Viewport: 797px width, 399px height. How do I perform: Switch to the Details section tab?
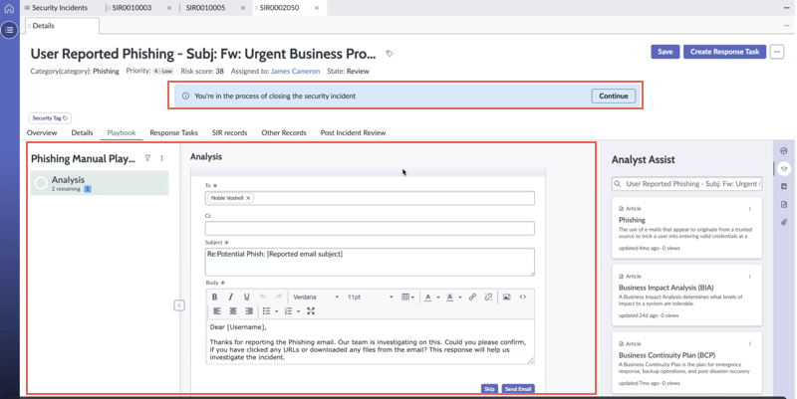click(82, 132)
